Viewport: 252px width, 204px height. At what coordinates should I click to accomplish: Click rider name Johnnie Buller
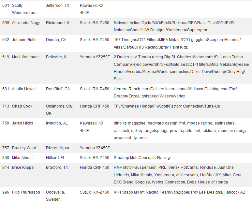[x=25, y=40]
